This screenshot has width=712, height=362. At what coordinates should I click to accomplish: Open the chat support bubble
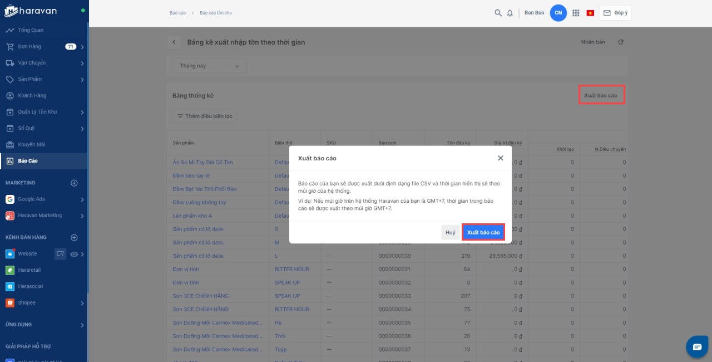point(697,347)
